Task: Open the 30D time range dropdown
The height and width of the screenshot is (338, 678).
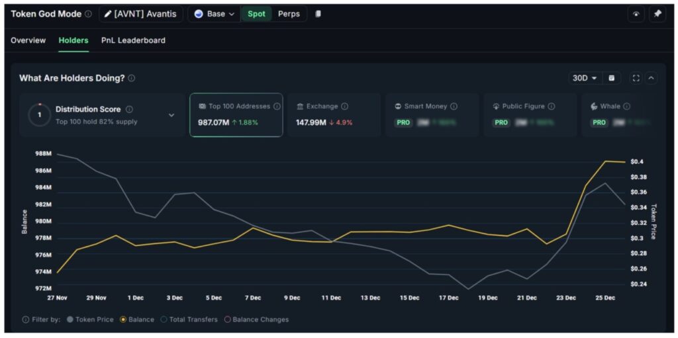Action: 585,78
